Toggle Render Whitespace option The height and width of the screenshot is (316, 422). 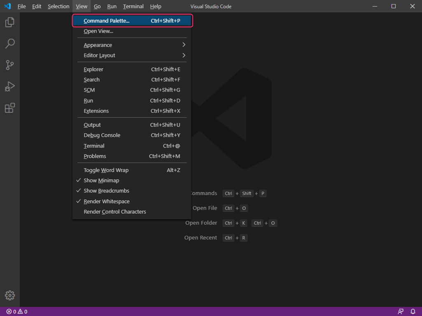point(132,201)
